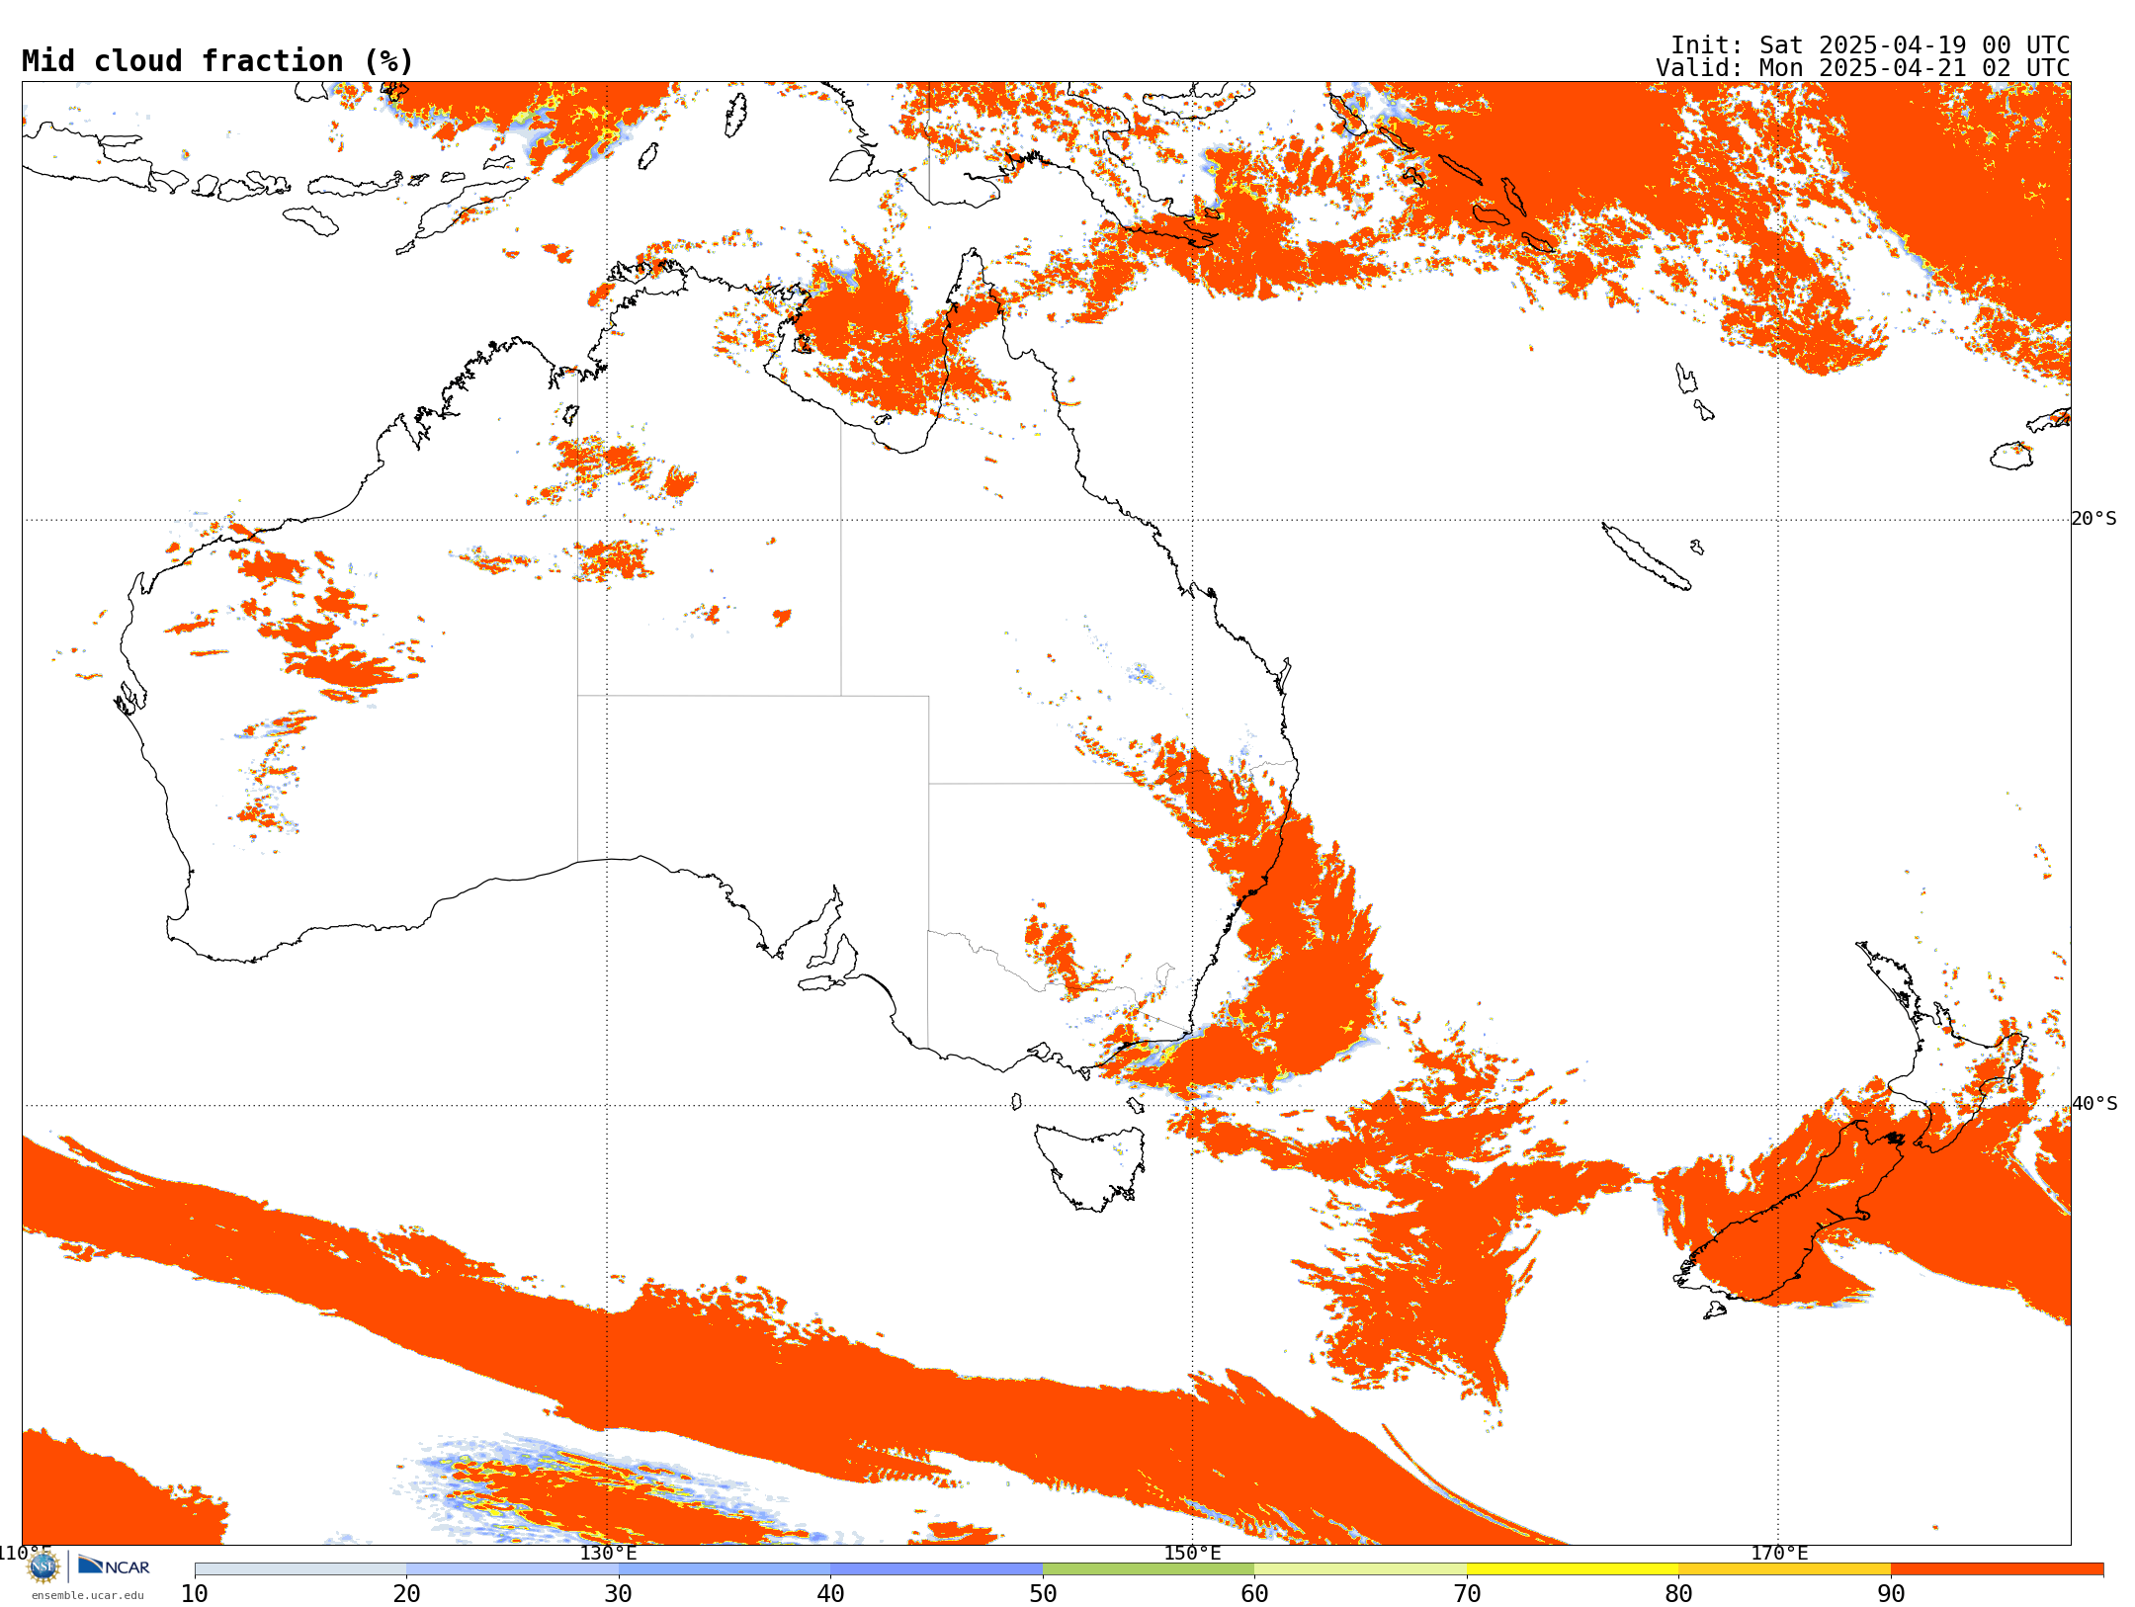Viewport: 2135px width, 1607px height.
Task: Click the colorbar label 40
Action: coord(830,1594)
